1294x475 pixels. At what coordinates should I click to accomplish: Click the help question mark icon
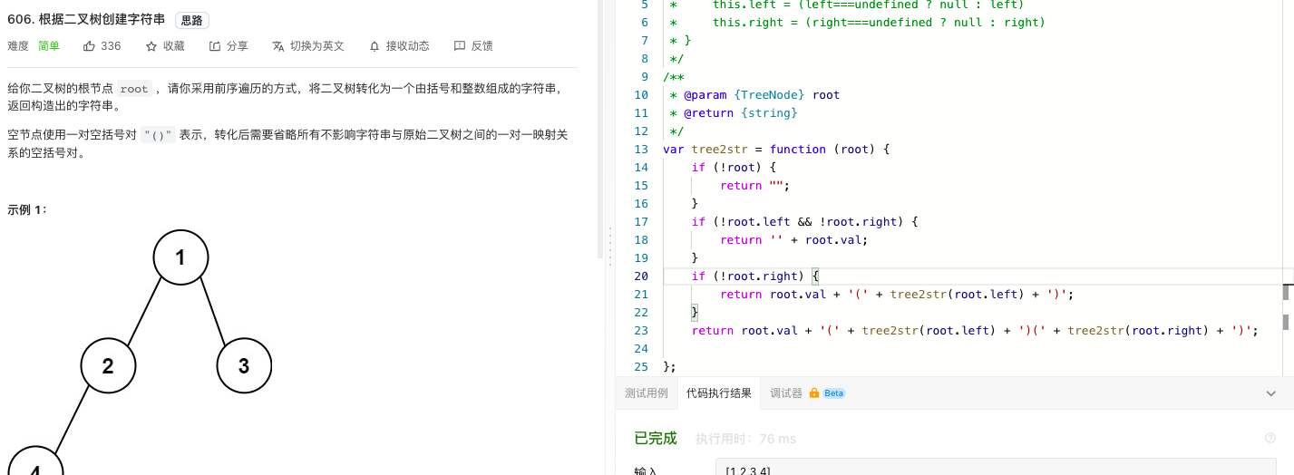(1270, 438)
